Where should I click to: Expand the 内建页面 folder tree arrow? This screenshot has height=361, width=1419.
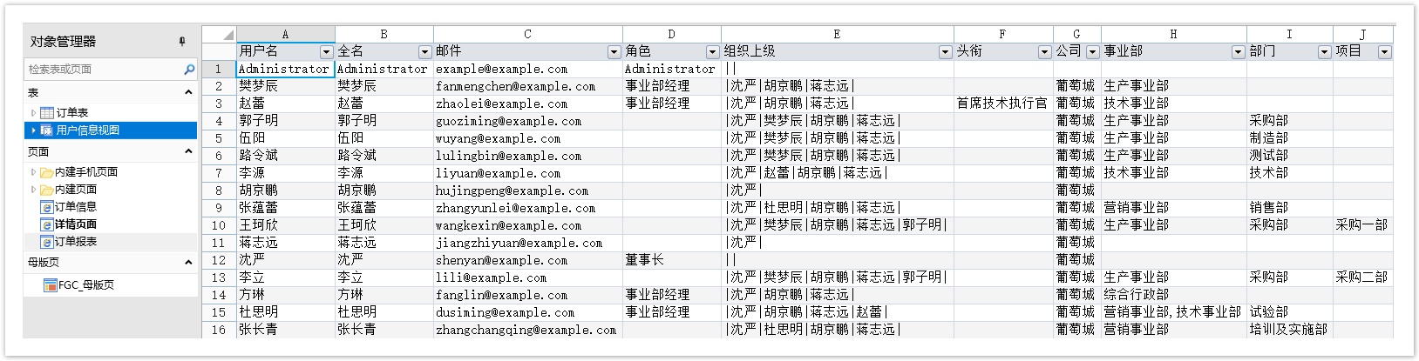tap(33, 190)
